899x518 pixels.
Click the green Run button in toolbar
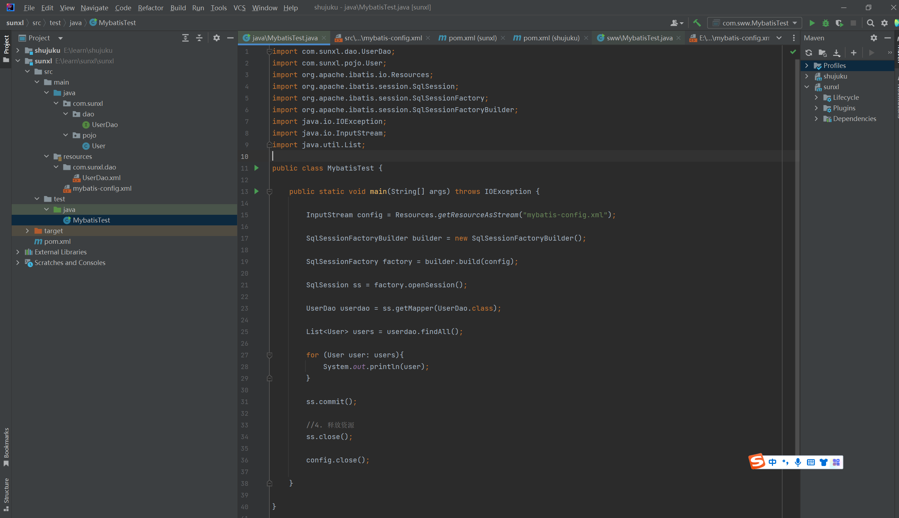[812, 23]
